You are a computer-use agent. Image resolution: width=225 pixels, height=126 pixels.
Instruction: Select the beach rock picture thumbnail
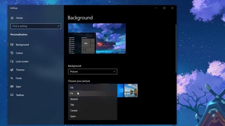(131, 91)
